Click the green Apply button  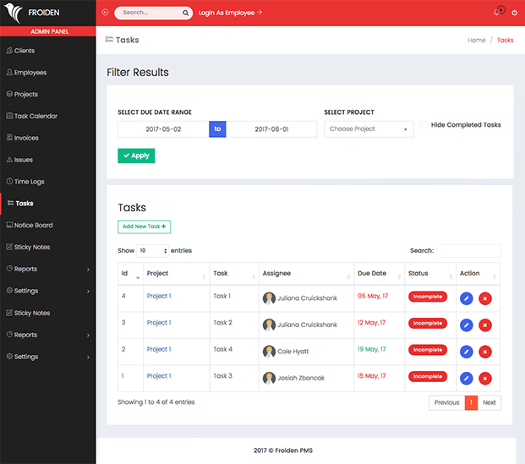(136, 156)
